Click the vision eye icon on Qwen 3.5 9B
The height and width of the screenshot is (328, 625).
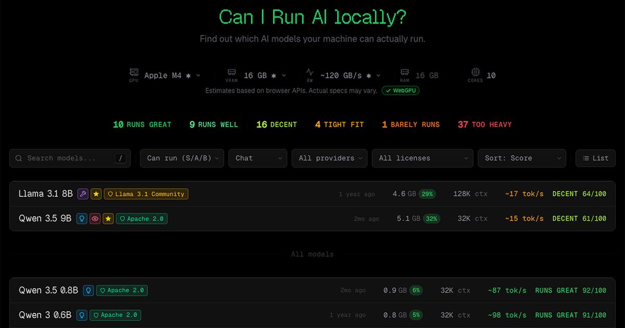pos(95,219)
